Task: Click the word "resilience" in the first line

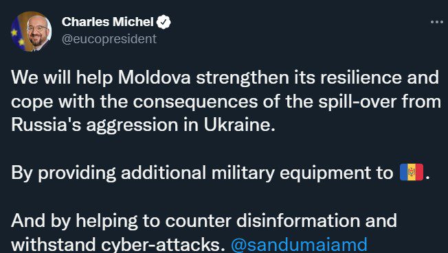Action: (x=361, y=77)
